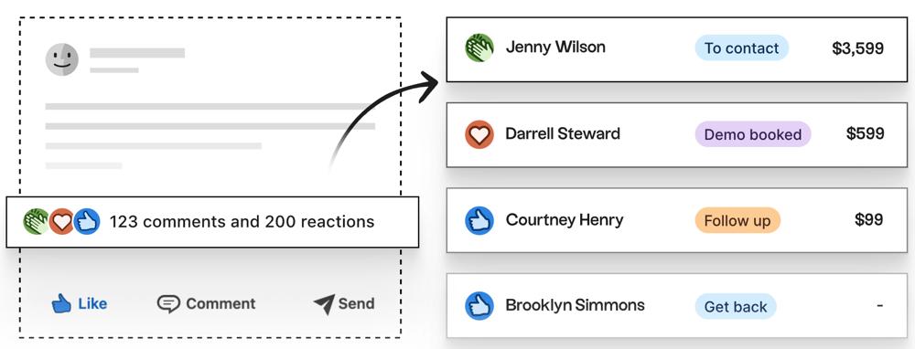Screen dimensions: 915x349
Task: Open the 'Demo booked' status tag
Action: [x=753, y=134]
